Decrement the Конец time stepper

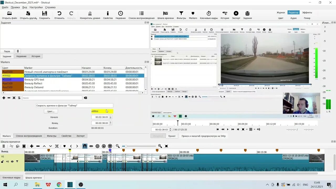111,124
